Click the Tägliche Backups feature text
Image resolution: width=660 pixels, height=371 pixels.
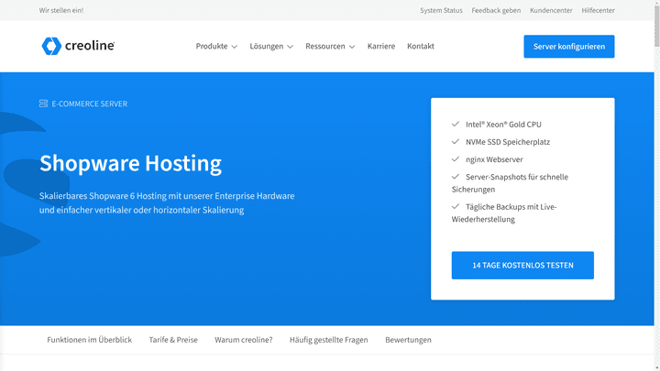coord(504,213)
